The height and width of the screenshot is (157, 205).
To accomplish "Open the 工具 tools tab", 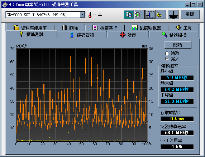I will point(184,27).
